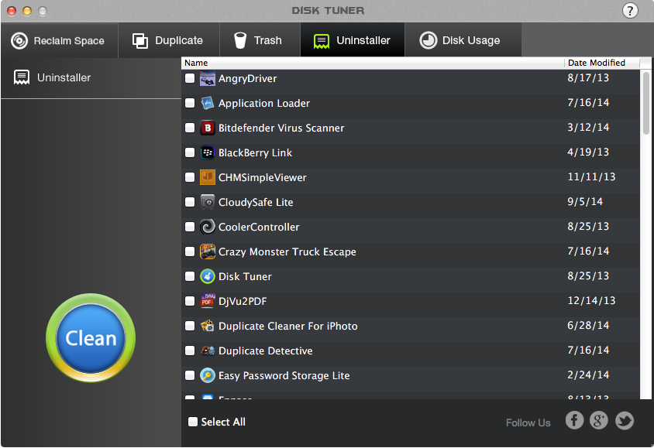Screen dimensions: 654x448
Task: Click the Easy Password Storage Lite name
Action: tap(284, 376)
